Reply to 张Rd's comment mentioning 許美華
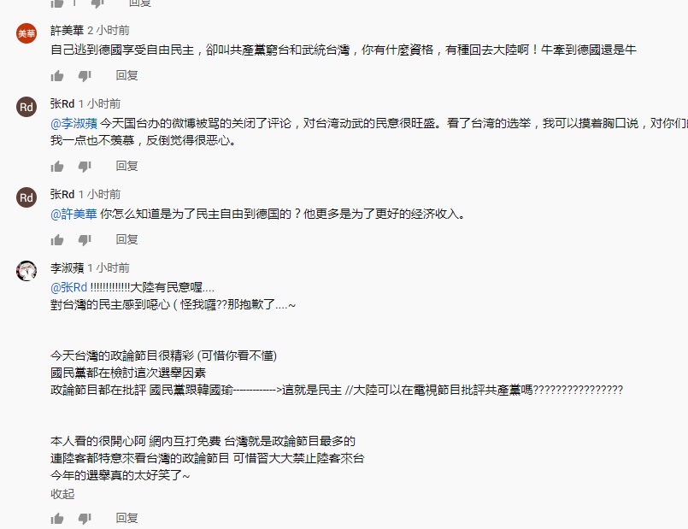 pyautogui.click(x=126, y=239)
